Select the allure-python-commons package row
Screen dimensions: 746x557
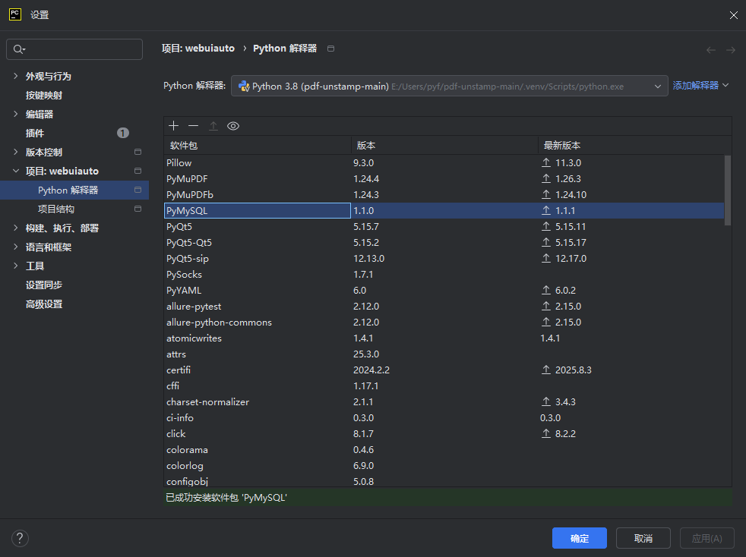point(444,323)
